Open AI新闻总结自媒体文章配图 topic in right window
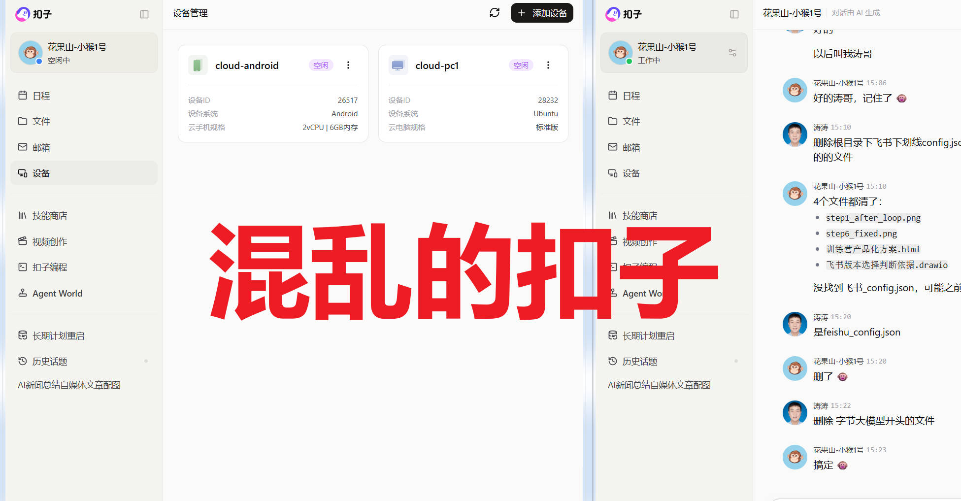 [x=660, y=385]
